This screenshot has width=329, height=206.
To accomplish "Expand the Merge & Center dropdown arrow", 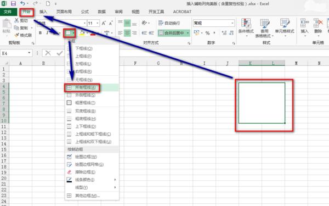I will click(x=188, y=33).
